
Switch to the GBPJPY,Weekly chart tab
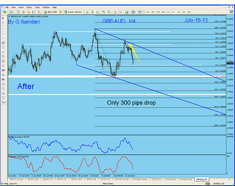click(x=16, y=179)
